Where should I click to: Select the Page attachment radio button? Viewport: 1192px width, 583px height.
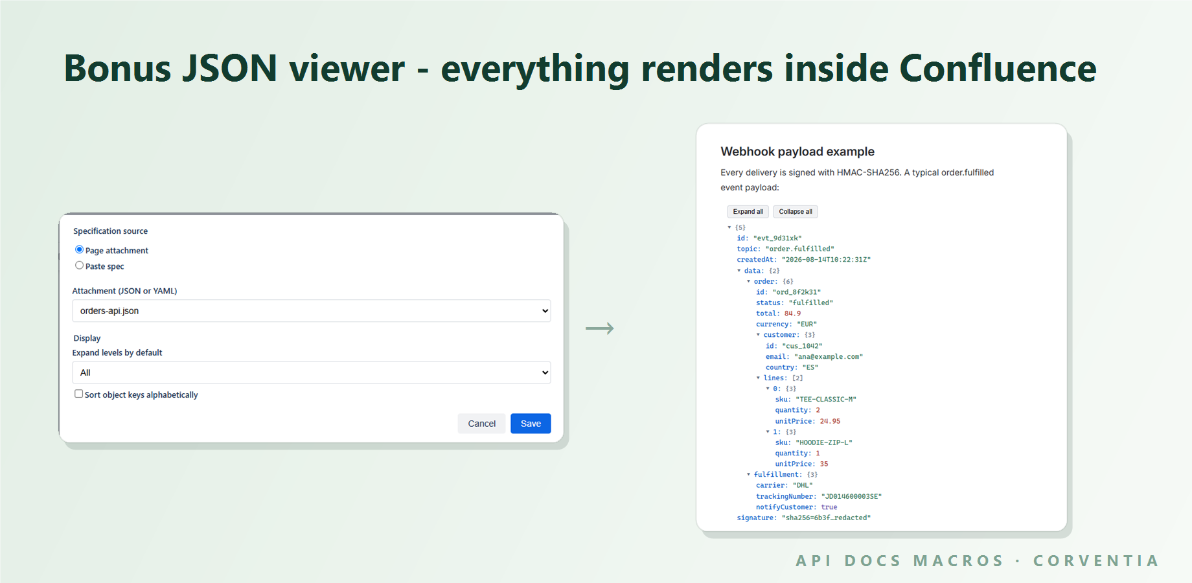click(79, 249)
